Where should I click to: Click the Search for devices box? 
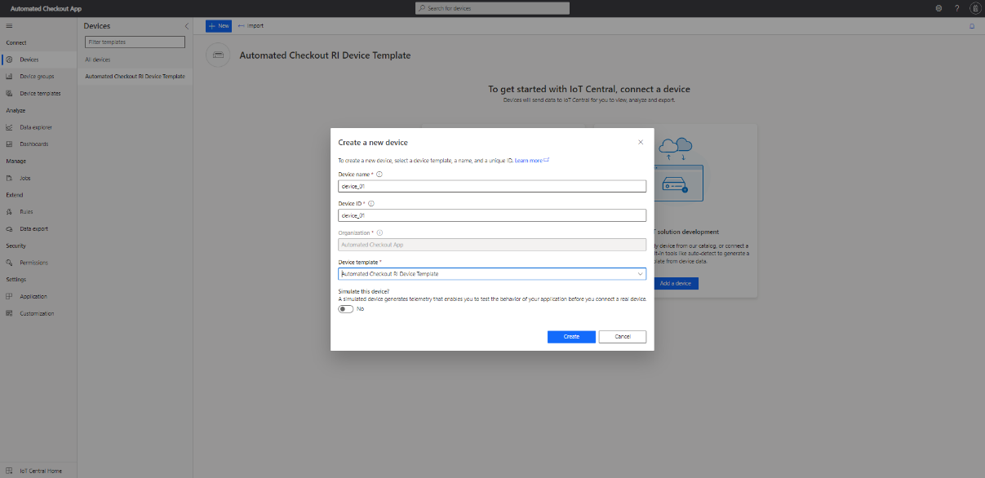click(492, 8)
